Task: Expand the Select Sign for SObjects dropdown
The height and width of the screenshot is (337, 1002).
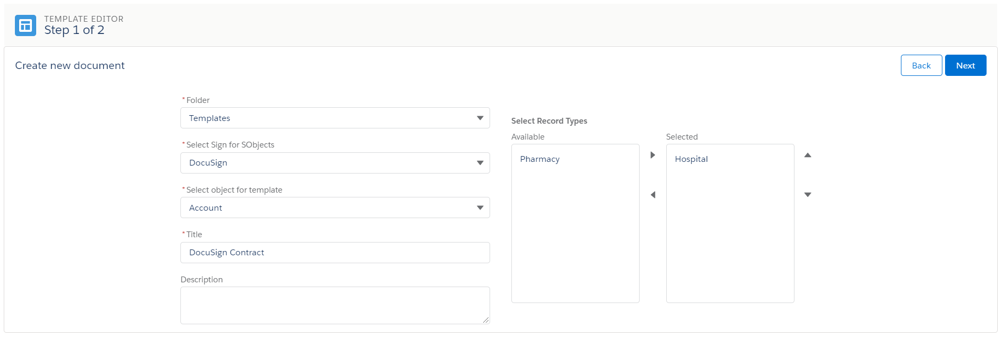Action: (335, 163)
